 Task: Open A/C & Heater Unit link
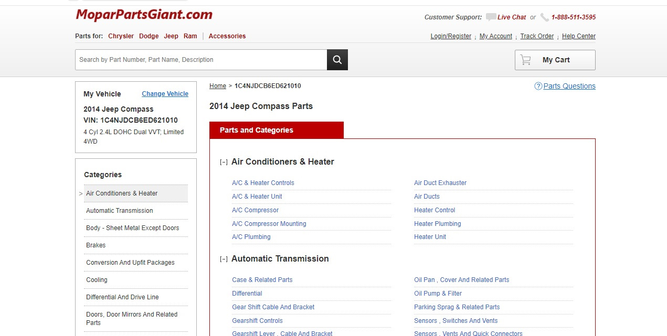[257, 197]
